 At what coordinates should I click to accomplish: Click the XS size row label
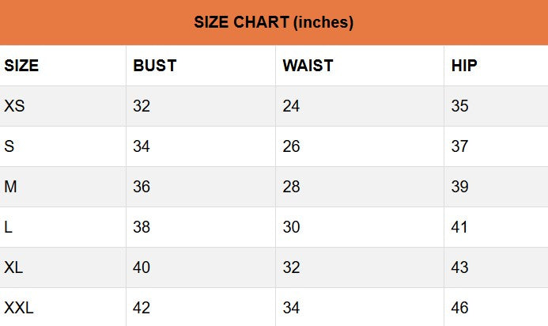coord(14,106)
